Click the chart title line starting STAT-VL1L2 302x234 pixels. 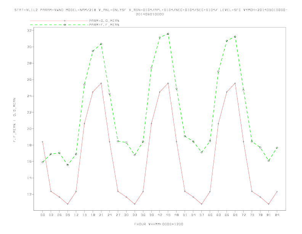coord(151,10)
